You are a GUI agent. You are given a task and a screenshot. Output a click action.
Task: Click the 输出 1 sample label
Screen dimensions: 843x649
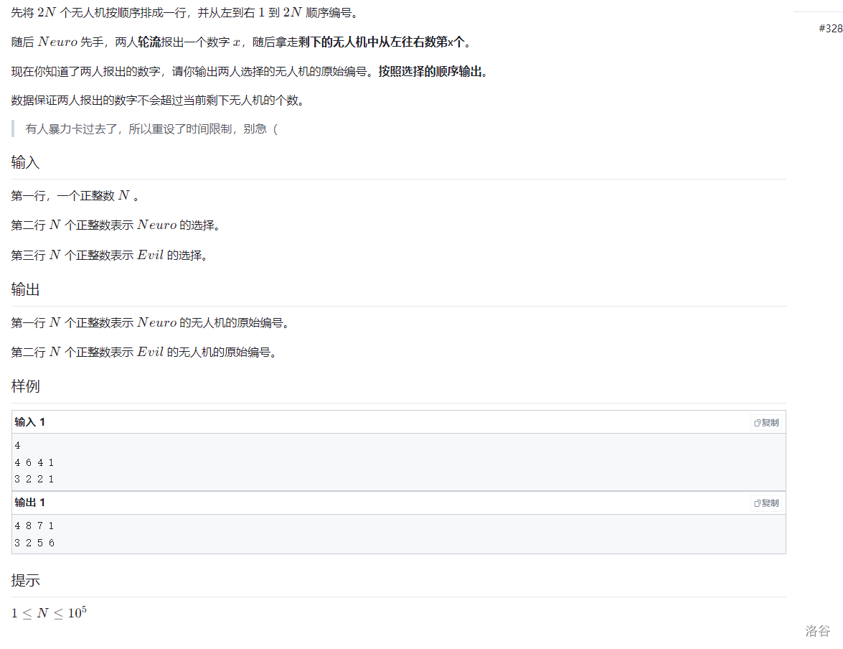tap(30, 503)
